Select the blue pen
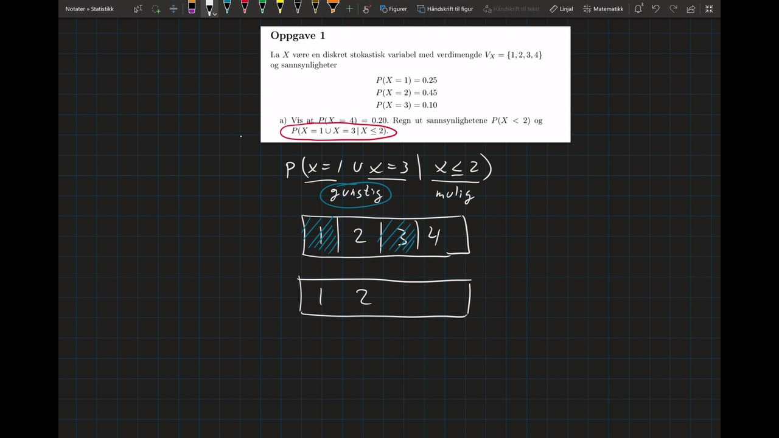This screenshot has height=438, width=779. pyautogui.click(x=227, y=8)
